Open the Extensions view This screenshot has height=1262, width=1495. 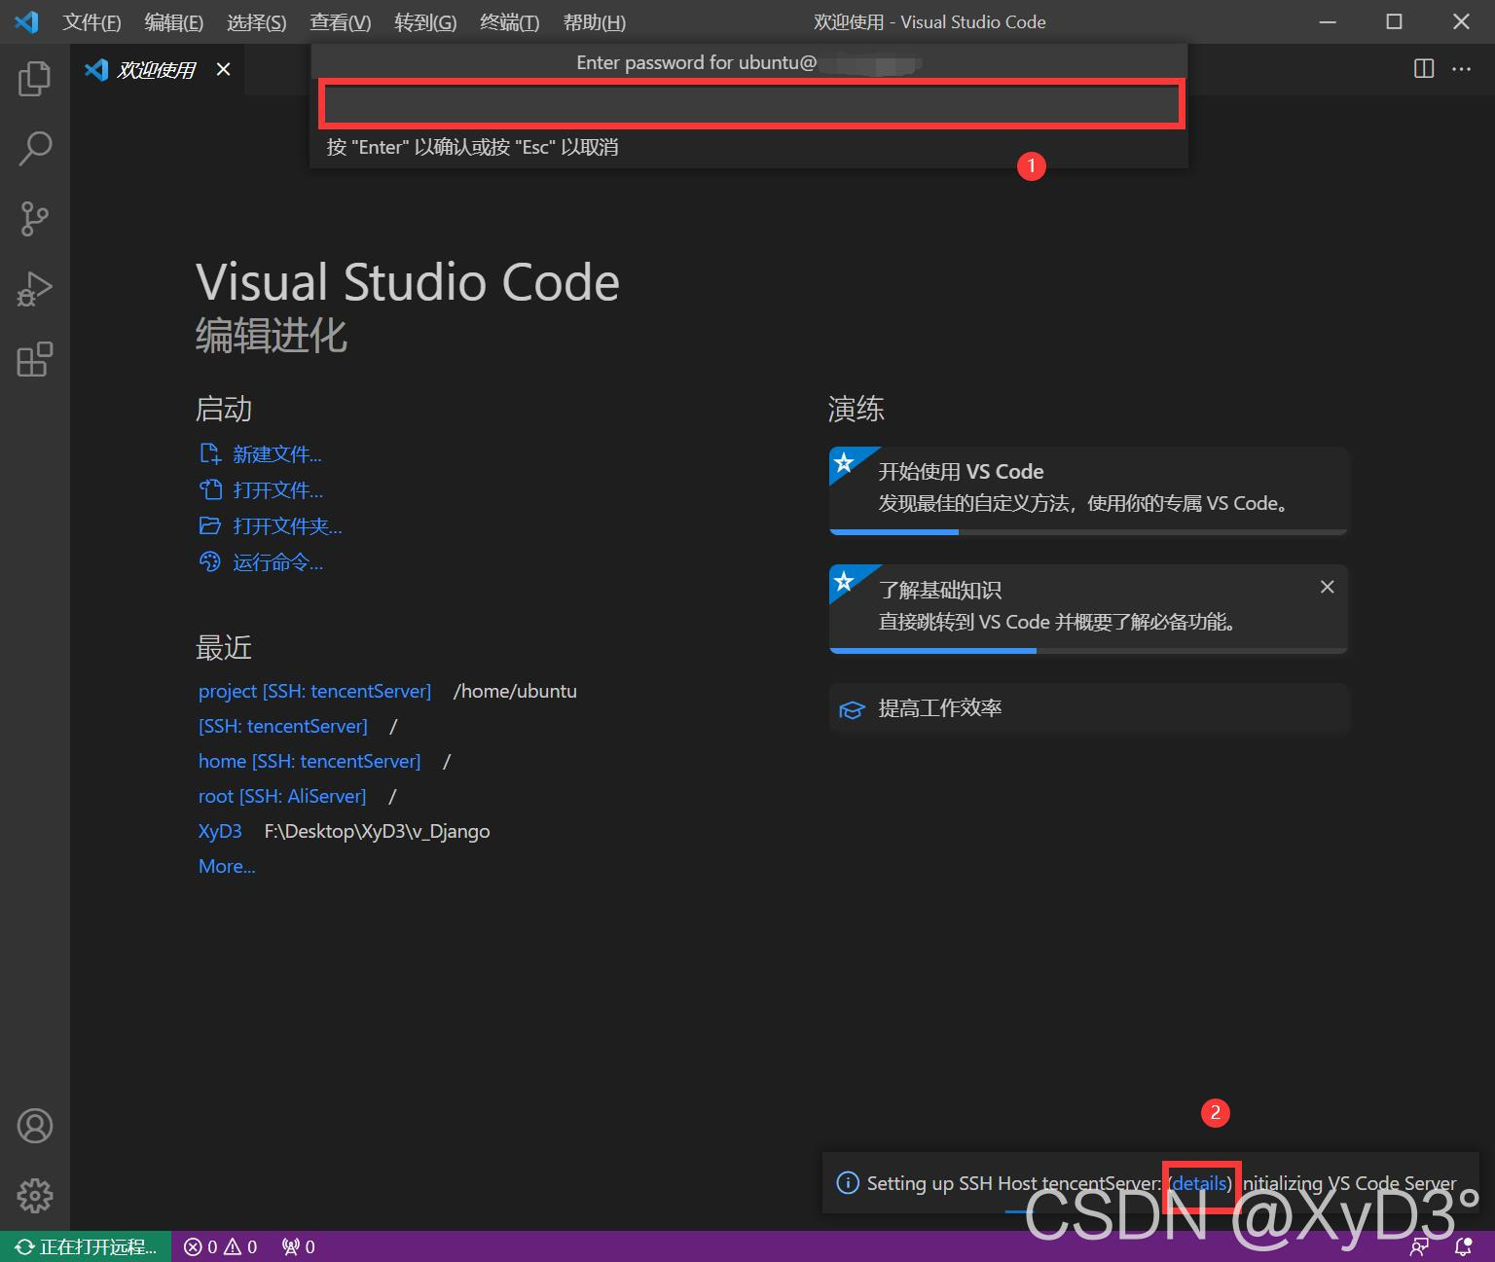(x=34, y=359)
